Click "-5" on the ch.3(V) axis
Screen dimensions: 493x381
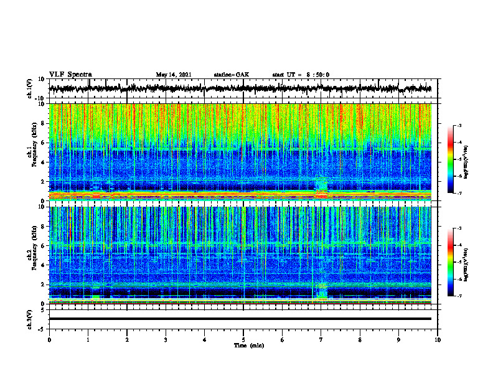[42, 329]
